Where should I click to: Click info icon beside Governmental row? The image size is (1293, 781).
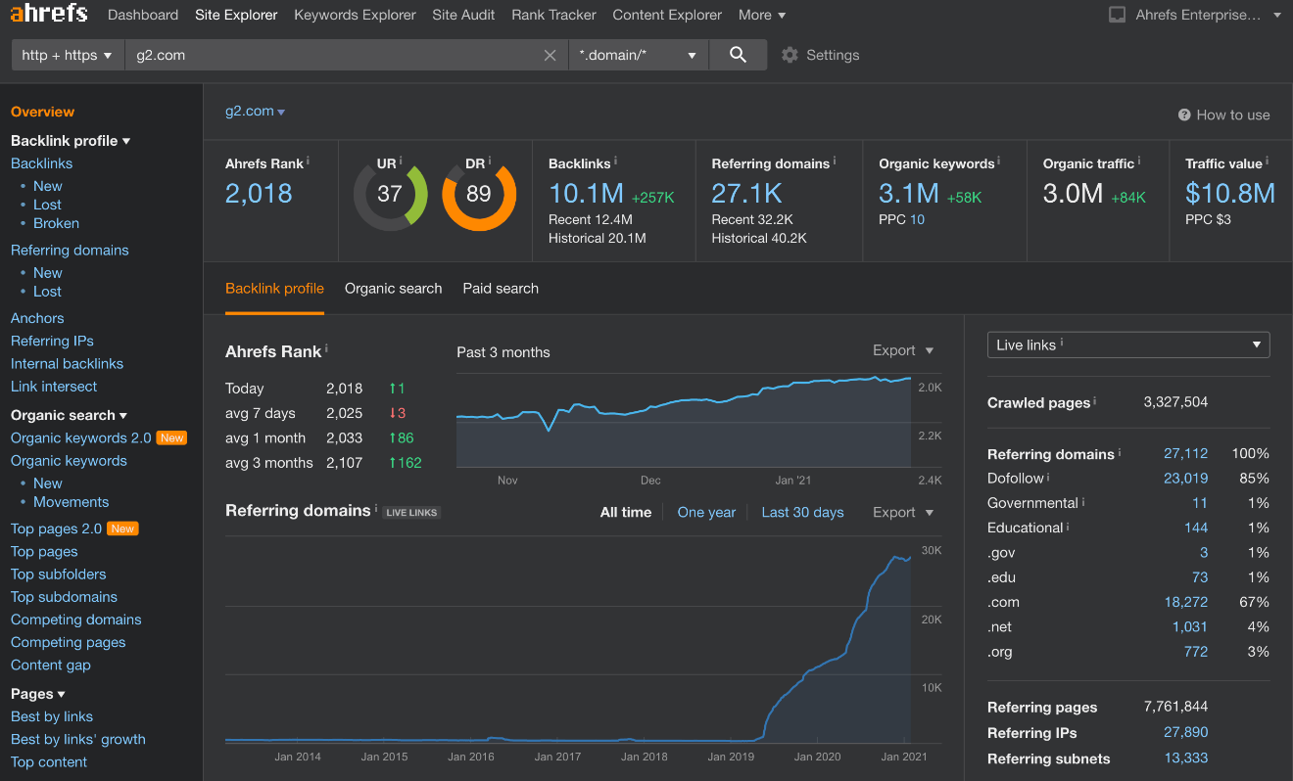coord(1082,501)
